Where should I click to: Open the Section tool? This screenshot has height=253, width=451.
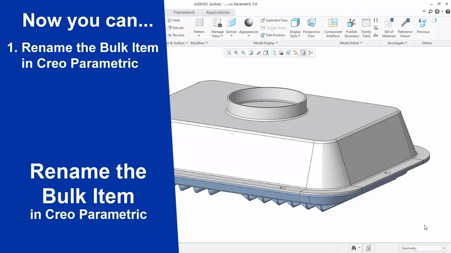pyautogui.click(x=231, y=27)
